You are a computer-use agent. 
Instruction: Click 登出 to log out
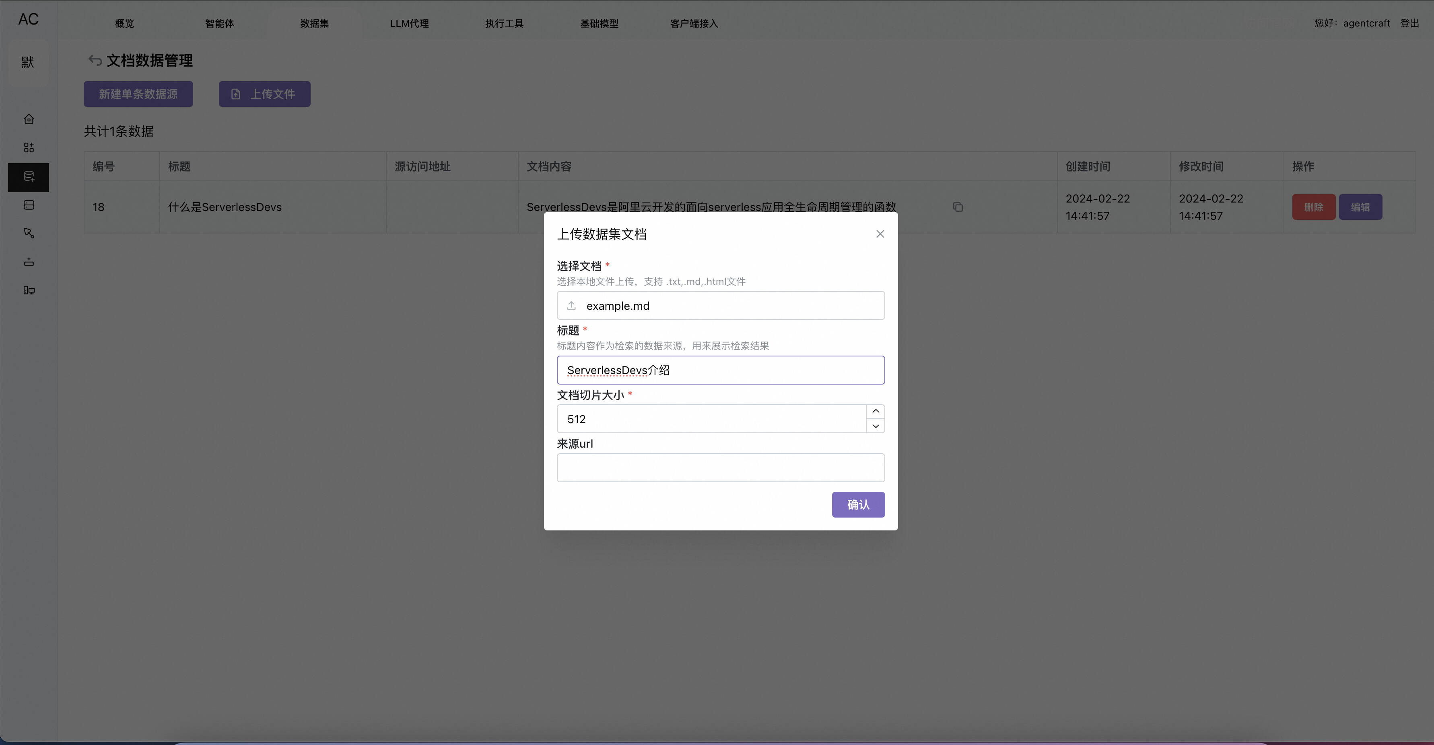[x=1409, y=23]
